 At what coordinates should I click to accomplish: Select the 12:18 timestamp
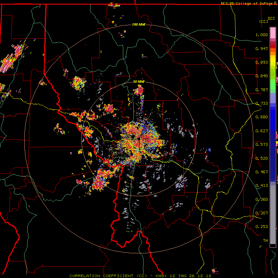pos(204,276)
